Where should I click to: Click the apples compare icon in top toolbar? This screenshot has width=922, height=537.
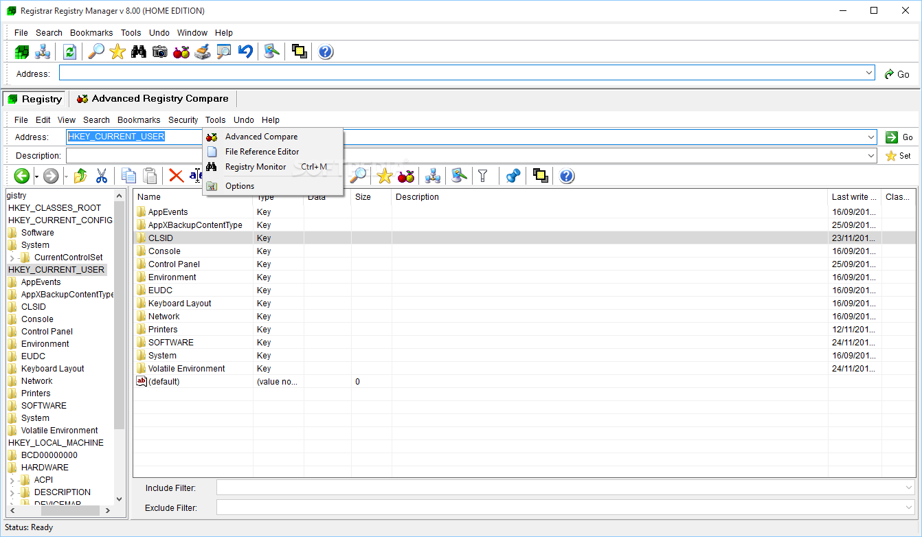(x=181, y=52)
